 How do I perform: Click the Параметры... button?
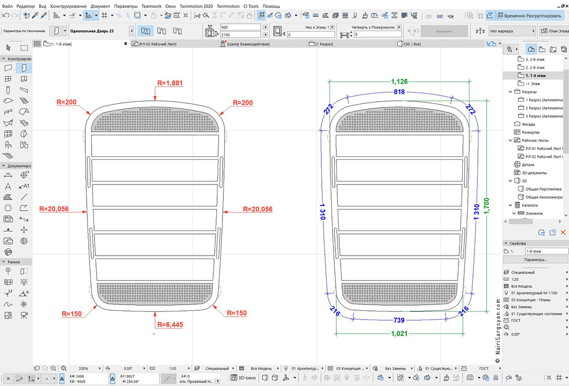pos(535,260)
